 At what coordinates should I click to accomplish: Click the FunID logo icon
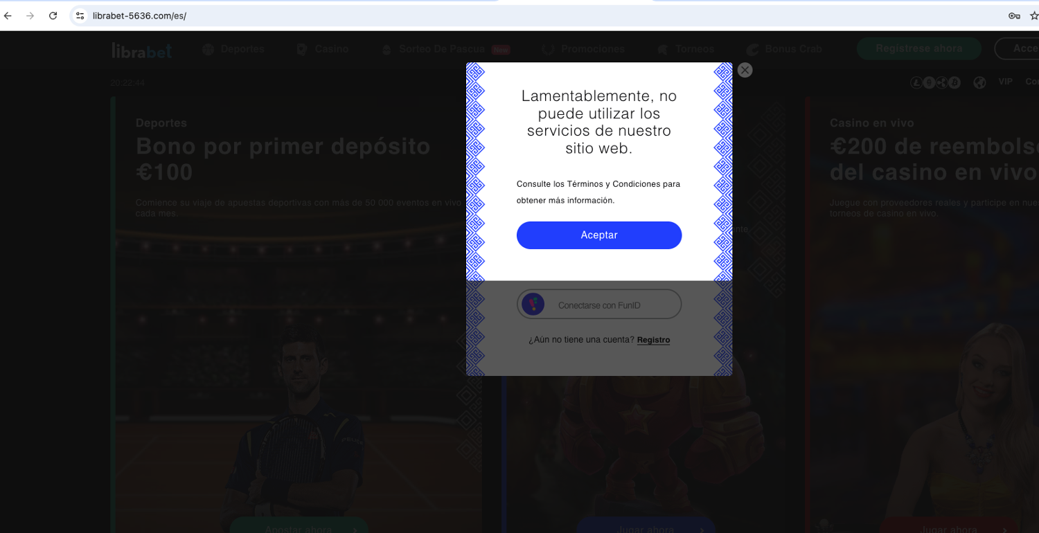pos(533,305)
